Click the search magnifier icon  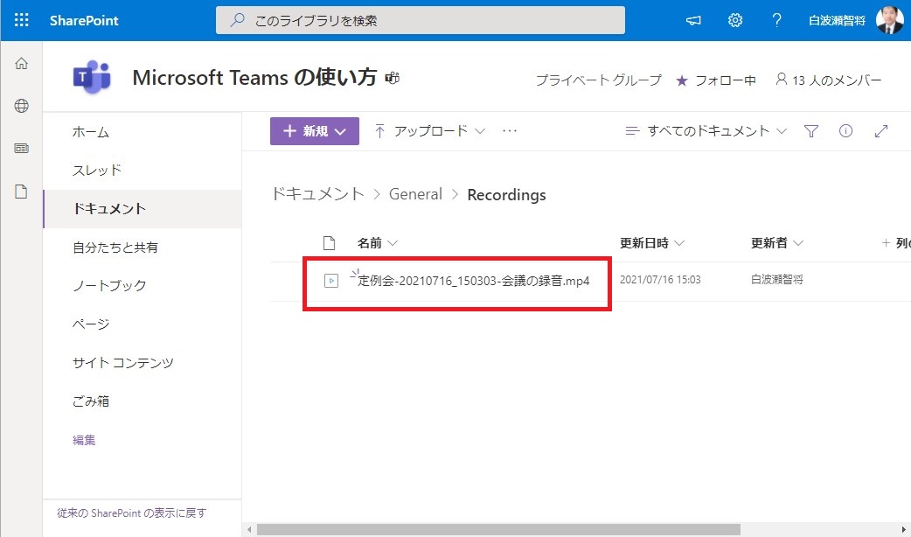237,20
